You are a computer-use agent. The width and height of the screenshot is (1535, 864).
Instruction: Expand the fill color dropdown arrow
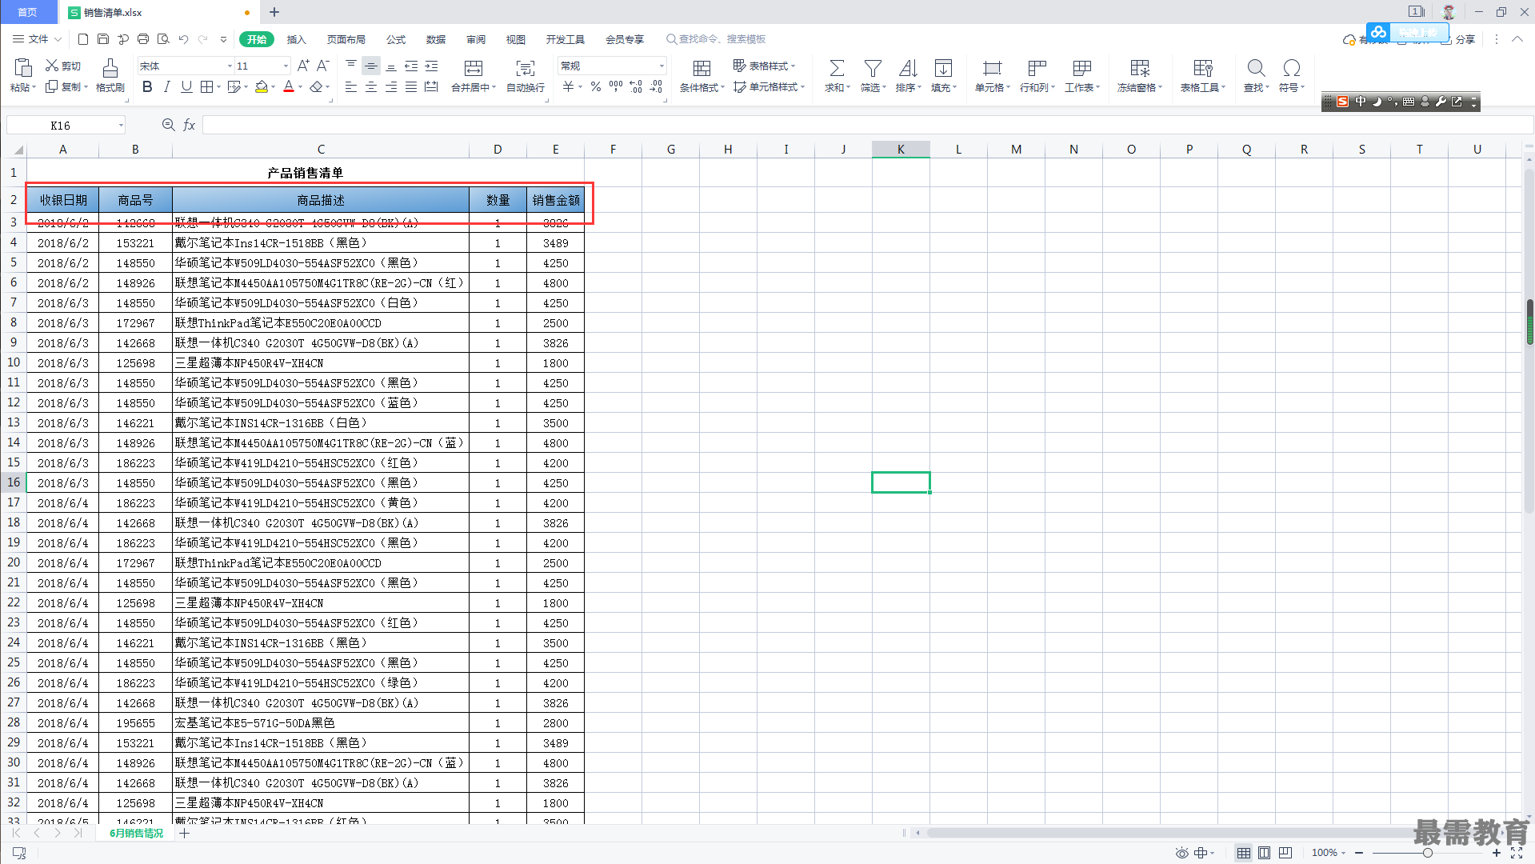point(274,87)
